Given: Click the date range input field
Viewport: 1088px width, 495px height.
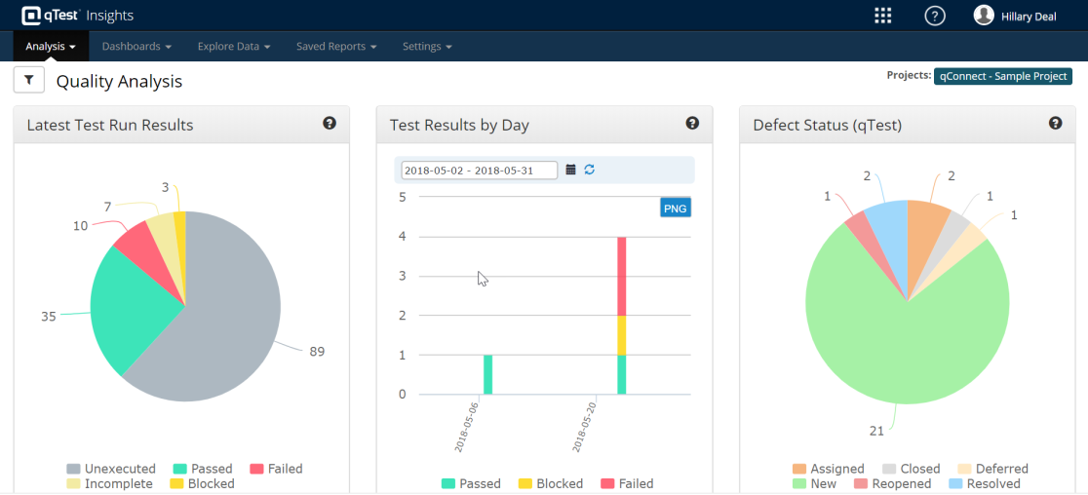Looking at the screenshot, I should (479, 170).
